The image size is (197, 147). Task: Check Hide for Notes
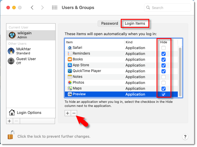pos(164,77)
